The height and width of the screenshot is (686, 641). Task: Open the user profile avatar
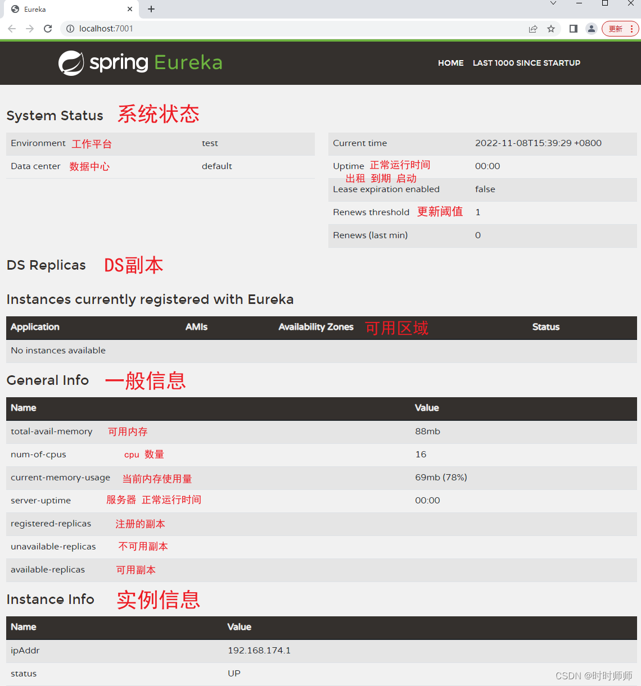(x=591, y=29)
